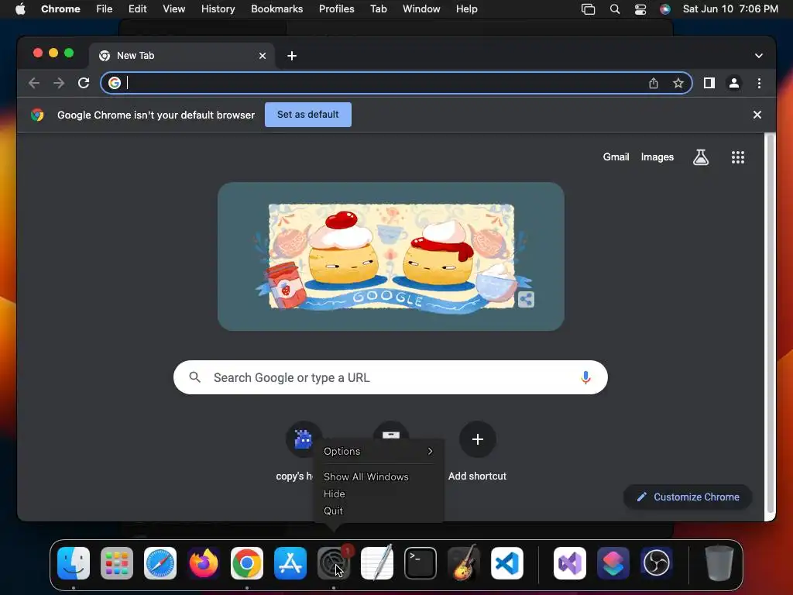Open the Tab menu
Viewport: 793px width, 595px height.
tap(378, 9)
